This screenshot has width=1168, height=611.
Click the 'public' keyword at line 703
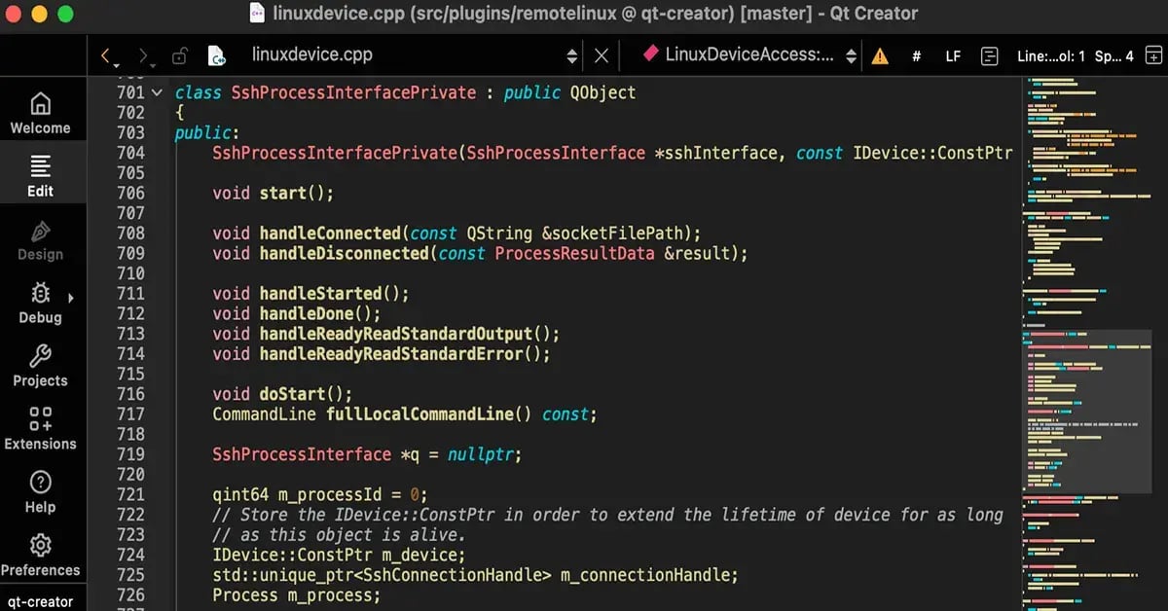point(202,133)
